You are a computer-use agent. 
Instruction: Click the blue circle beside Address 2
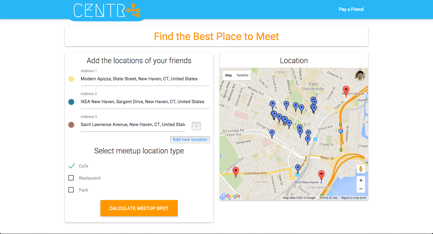click(x=71, y=102)
